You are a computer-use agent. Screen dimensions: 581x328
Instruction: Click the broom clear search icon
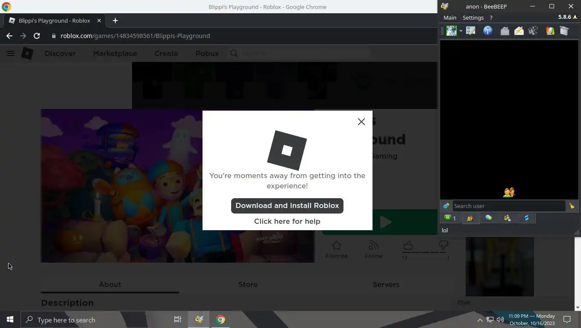[x=572, y=206]
